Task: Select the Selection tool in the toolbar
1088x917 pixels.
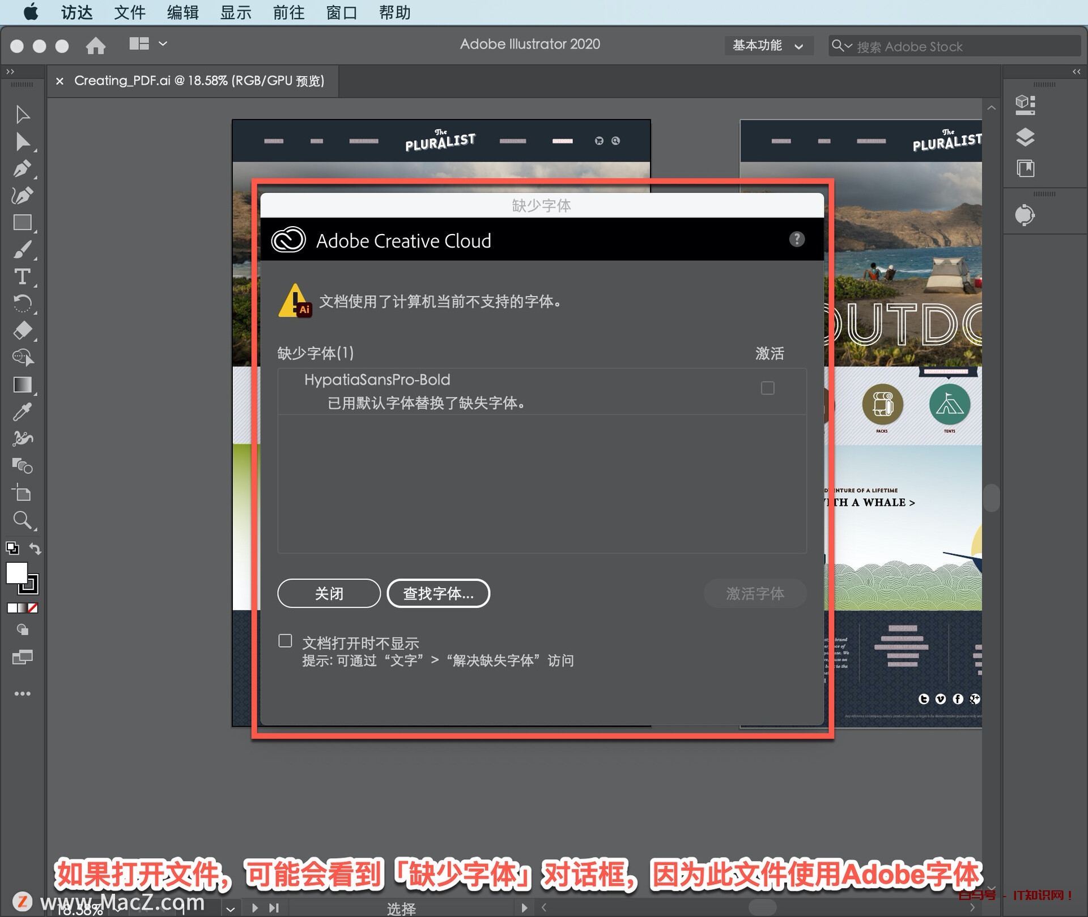Action: pos(23,114)
